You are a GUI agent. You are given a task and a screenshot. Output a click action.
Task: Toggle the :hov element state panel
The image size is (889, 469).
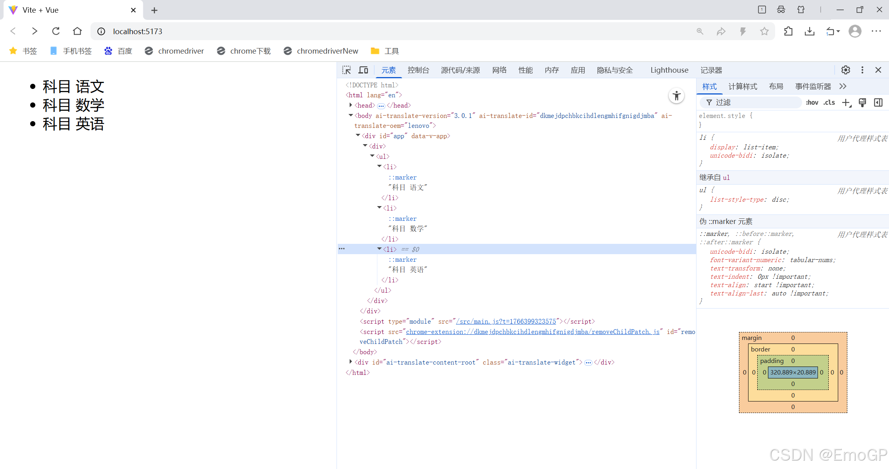pyautogui.click(x=812, y=103)
